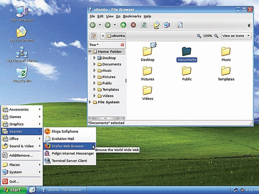Open the System submenu
Image resolution: width=259 pixels, height=194 pixels.
pyautogui.click(x=21, y=172)
